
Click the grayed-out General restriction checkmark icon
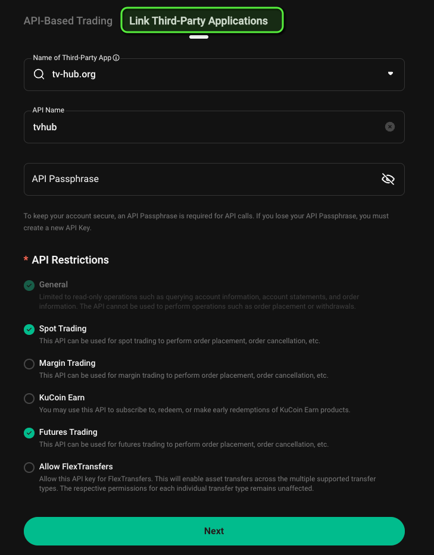[29, 285]
